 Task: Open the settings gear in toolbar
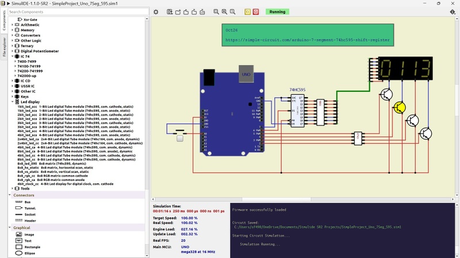[x=156, y=12]
